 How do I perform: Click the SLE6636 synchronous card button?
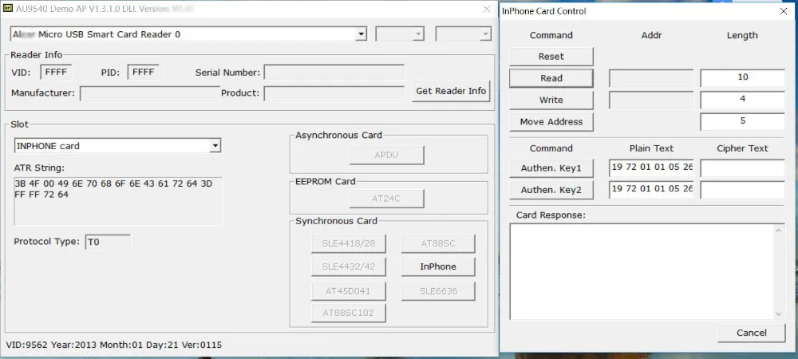(x=437, y=291)
